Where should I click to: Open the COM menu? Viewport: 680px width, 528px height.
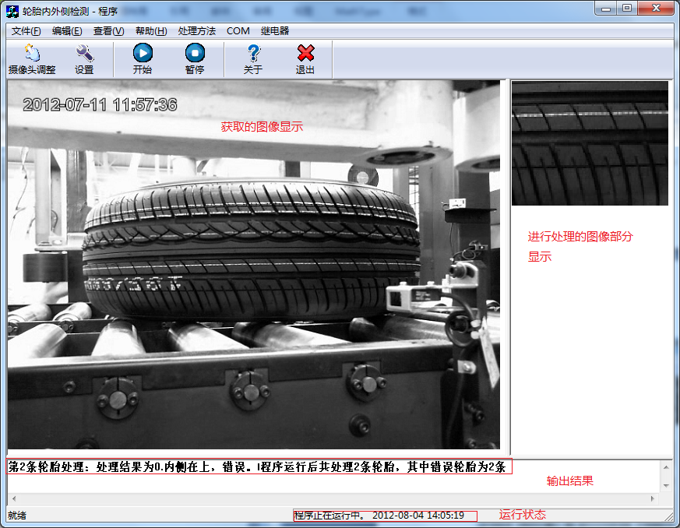click(238, 31)
